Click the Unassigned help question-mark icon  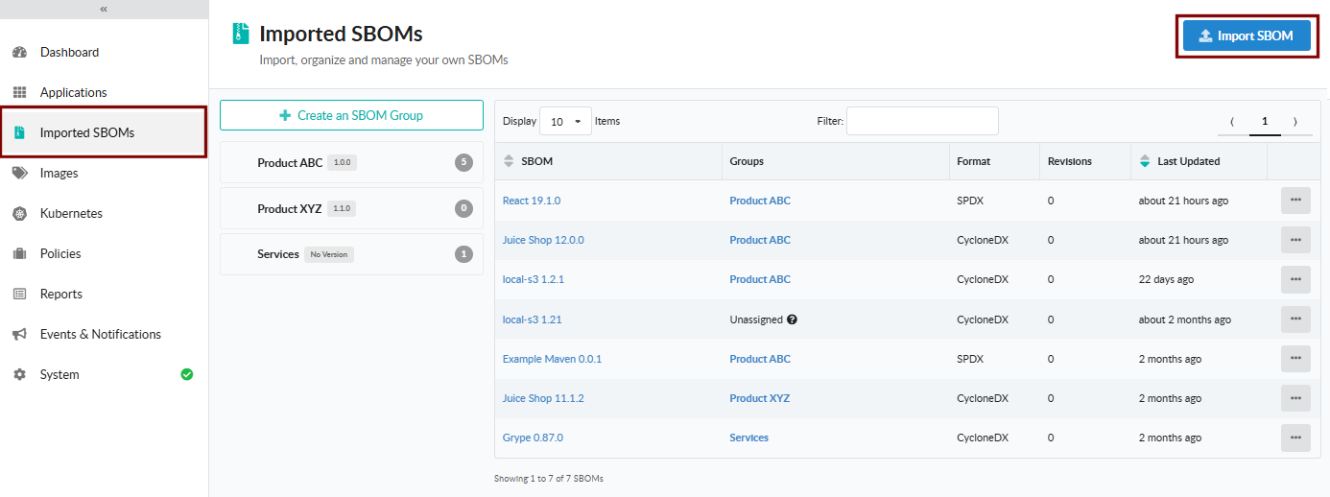point(793,319)
